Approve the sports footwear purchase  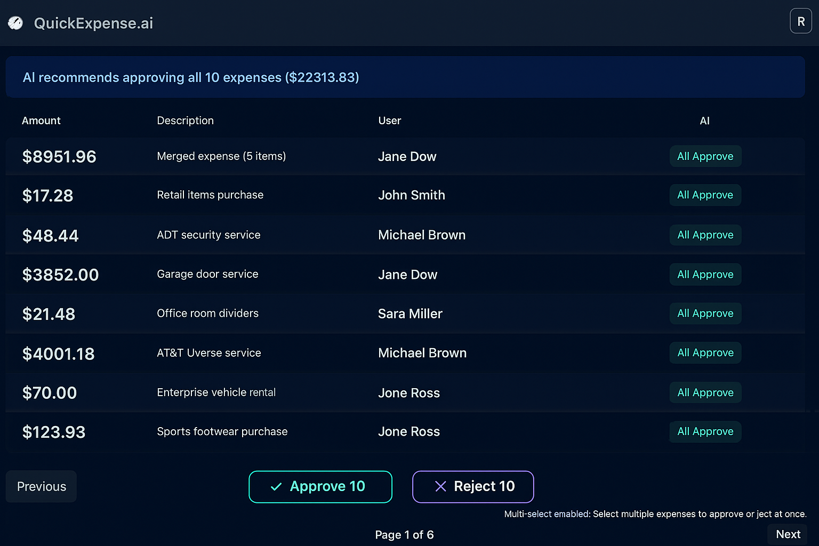point(705,431)
